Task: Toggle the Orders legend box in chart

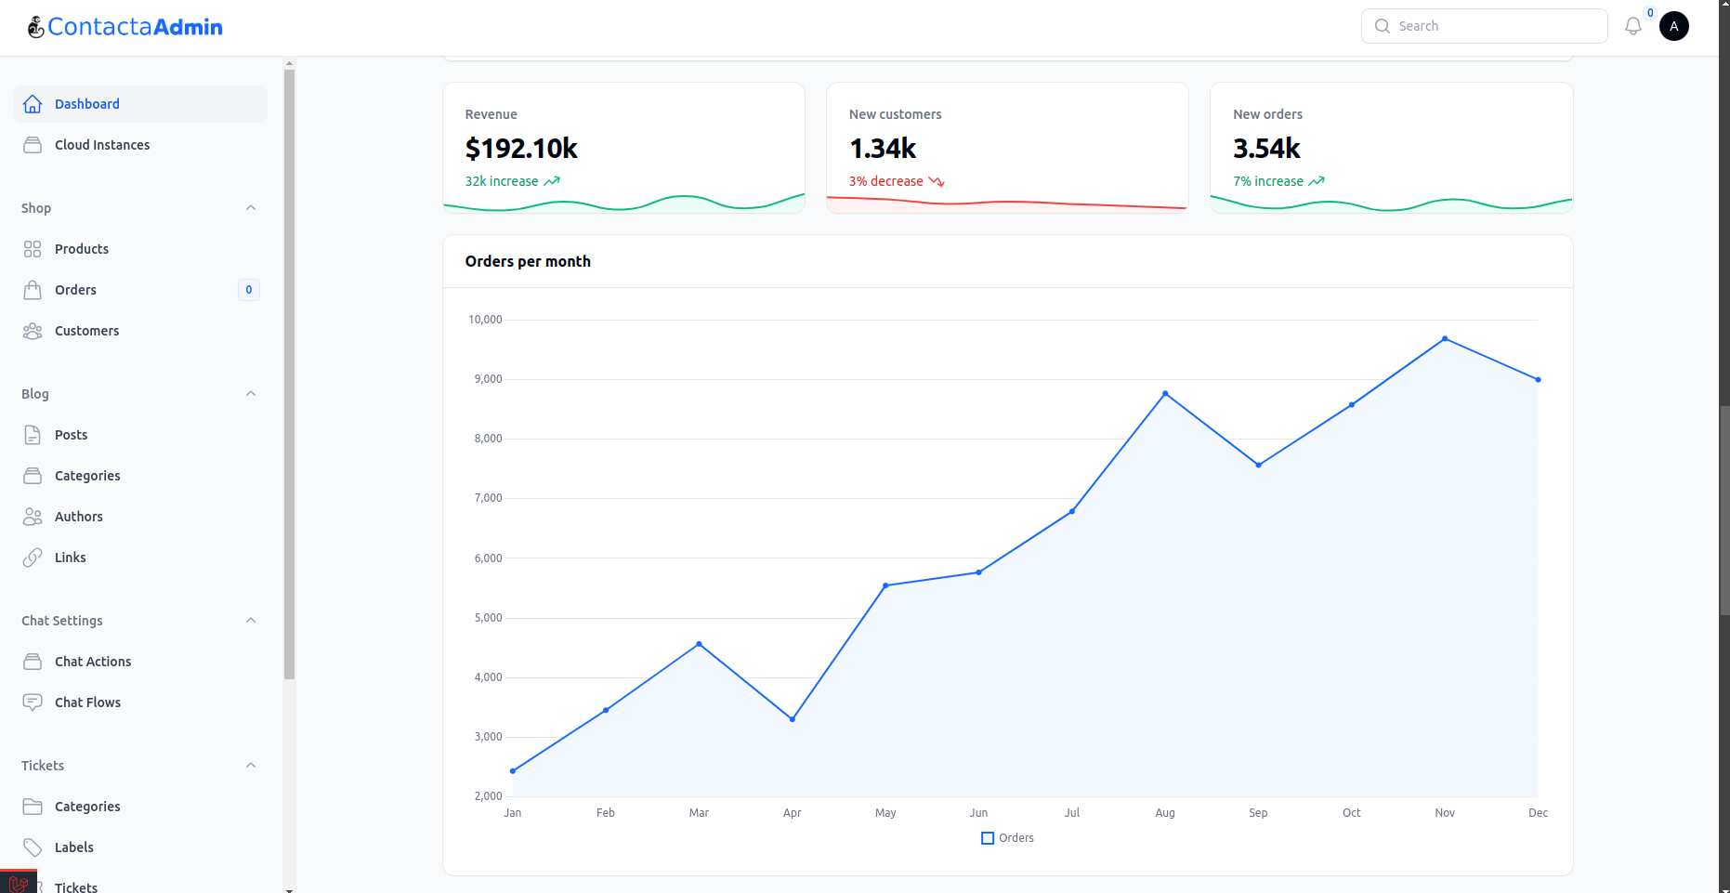Action: [x=988, y=838]
